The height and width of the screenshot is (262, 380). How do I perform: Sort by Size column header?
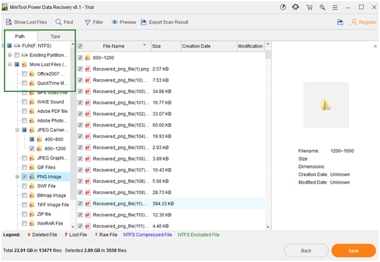tap(166, 46)
